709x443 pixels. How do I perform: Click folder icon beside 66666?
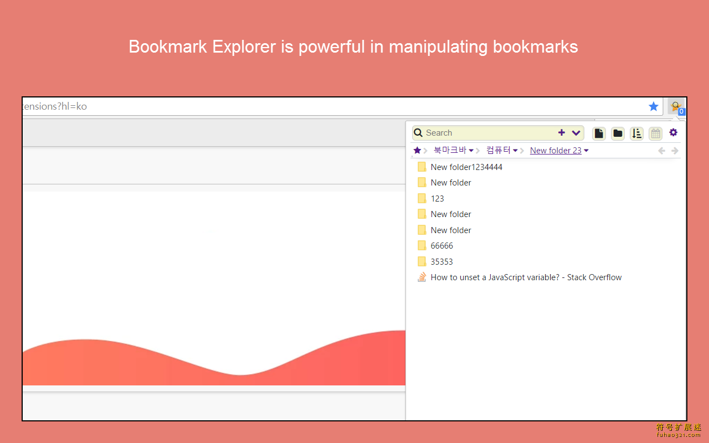[422, 246]
